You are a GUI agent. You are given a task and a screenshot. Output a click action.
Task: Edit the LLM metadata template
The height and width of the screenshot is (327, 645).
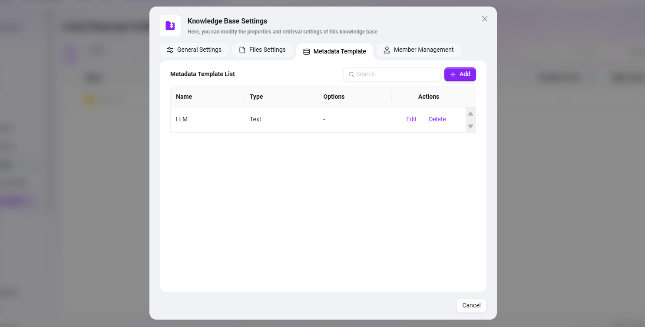[x=411, y=119]
